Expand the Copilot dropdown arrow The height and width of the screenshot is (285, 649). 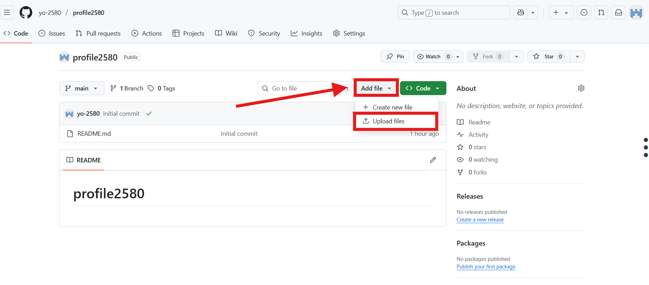coord(533,13)
